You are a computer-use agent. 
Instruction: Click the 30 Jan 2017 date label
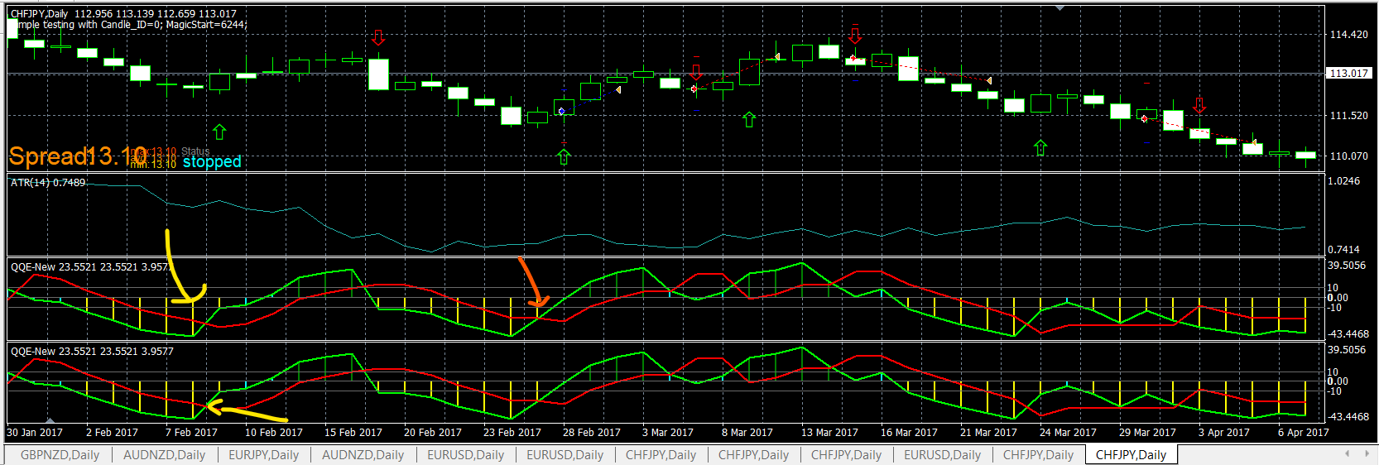pyautogui.click(x=35, y=432)
